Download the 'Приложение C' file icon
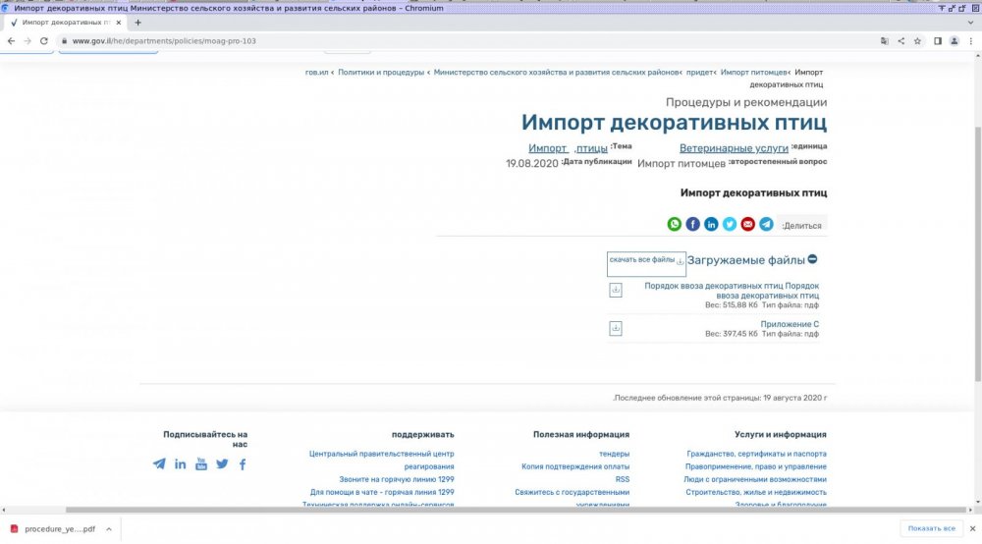982x544 pixels. click(x=616, y=328)
